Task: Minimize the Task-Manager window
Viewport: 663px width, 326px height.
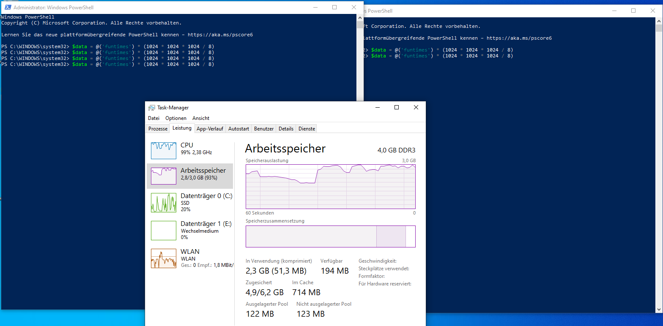Action: (x=377, y=107)
